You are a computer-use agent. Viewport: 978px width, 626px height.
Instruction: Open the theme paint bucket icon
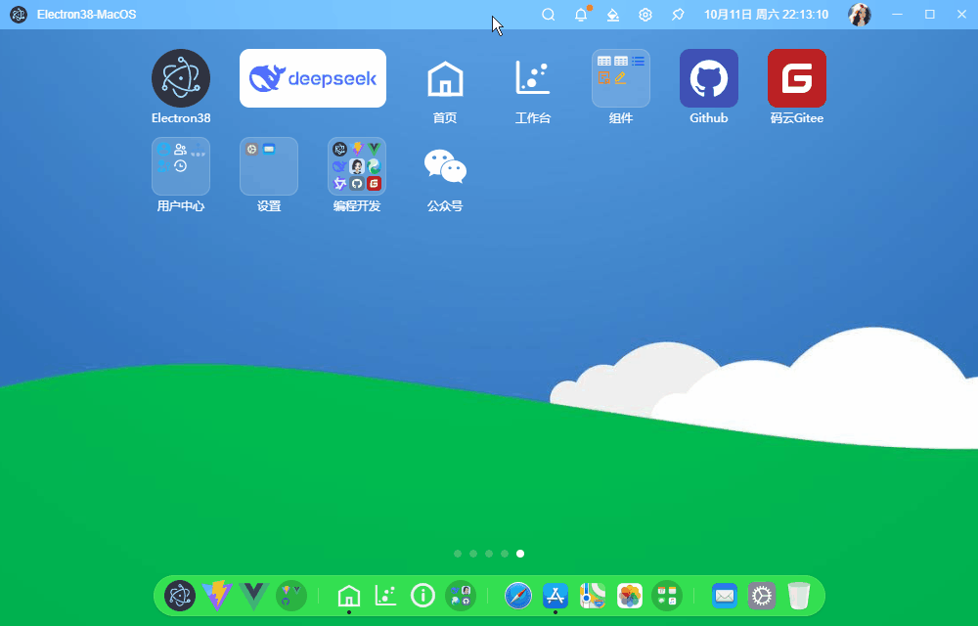(613, 15)
